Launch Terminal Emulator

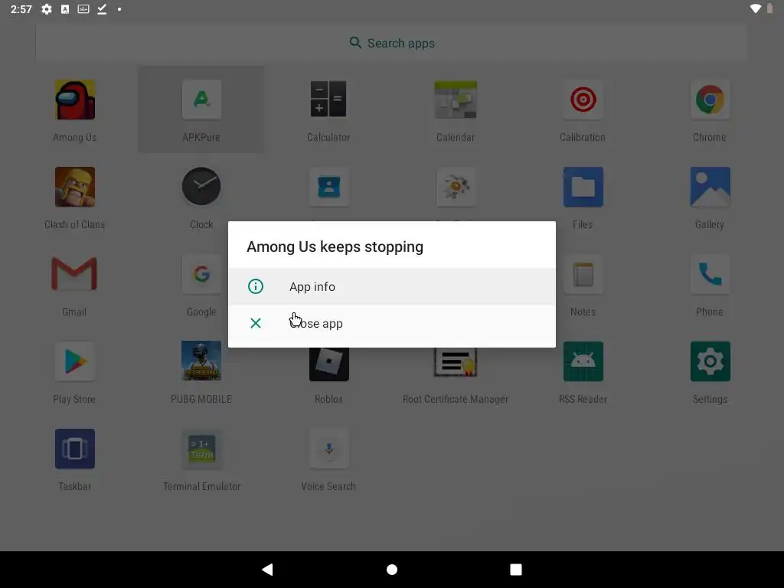coord(201,449)
